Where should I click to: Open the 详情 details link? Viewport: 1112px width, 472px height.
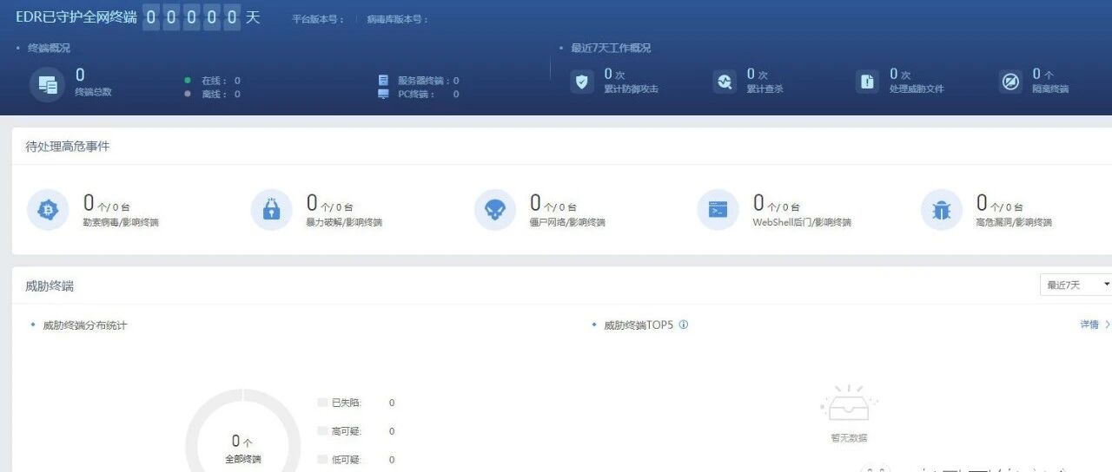point(1095,324)
